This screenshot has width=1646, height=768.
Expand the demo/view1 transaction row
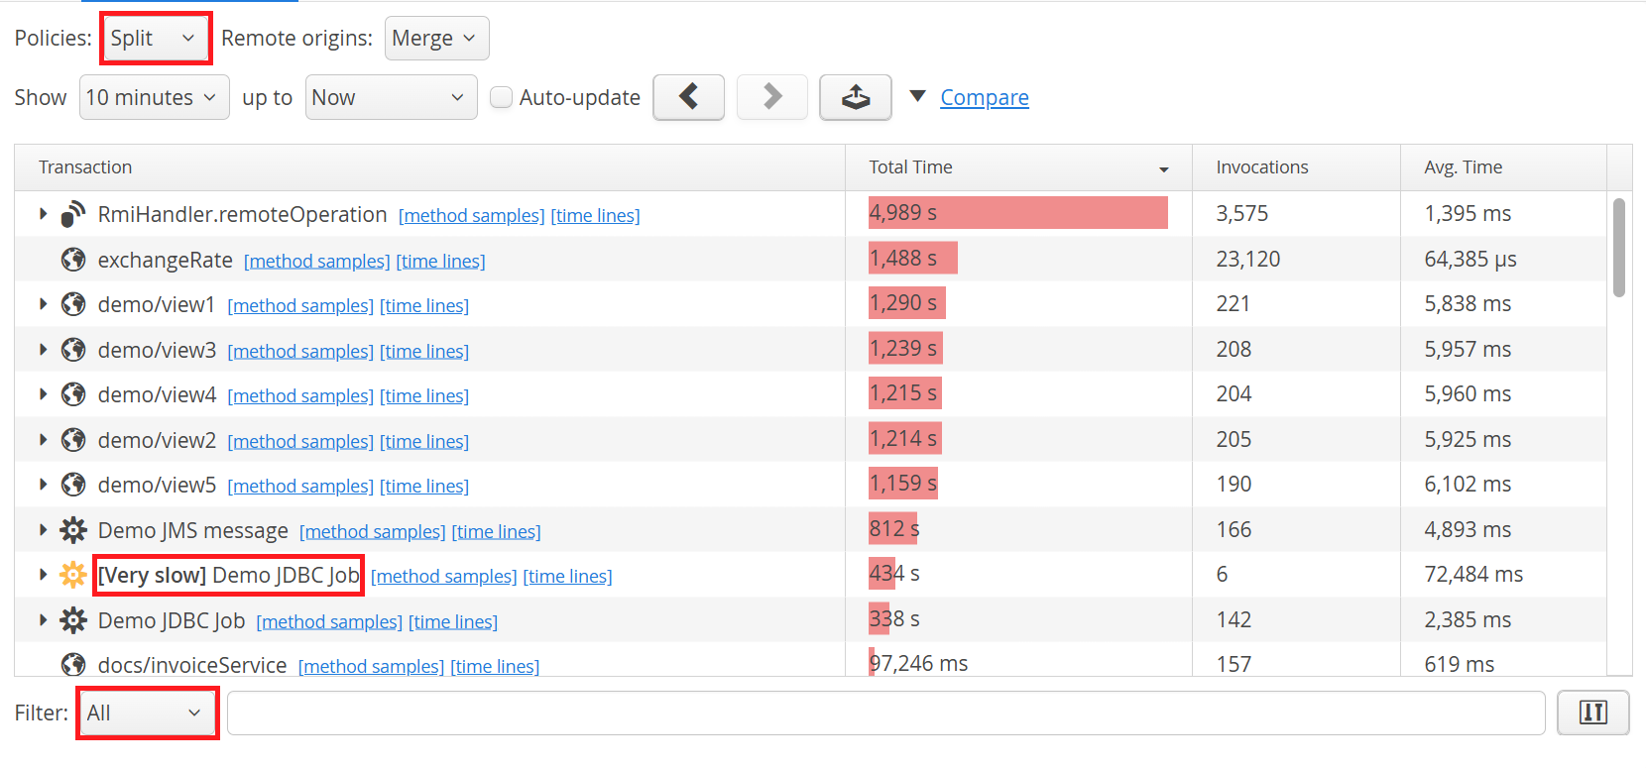[43, 304]
